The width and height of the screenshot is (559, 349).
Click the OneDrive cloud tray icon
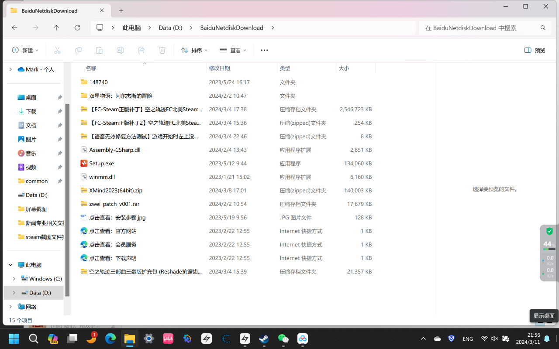(x=437, y=339)
